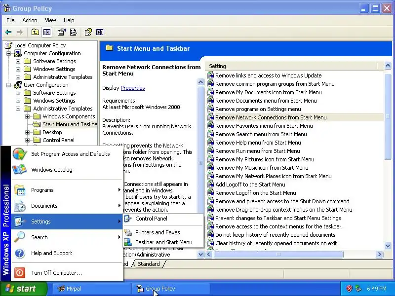Click the tray icon next to the clock
Image resolution: width=395 pixels, height=296 pixels.
pos(358,289)
